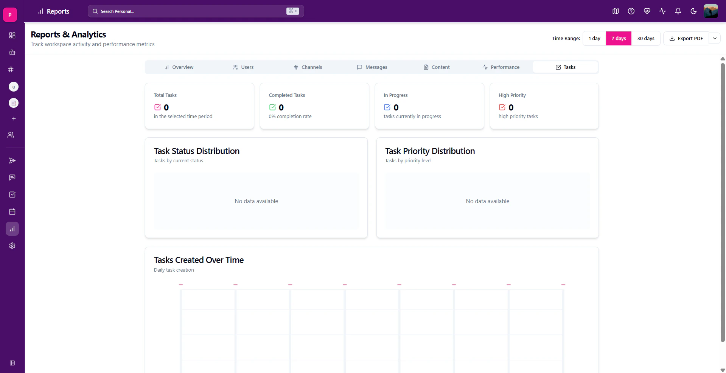The width and height of the screenshot is (726, 373).
Task: Switch to the Performance tab
Action: 501,67
